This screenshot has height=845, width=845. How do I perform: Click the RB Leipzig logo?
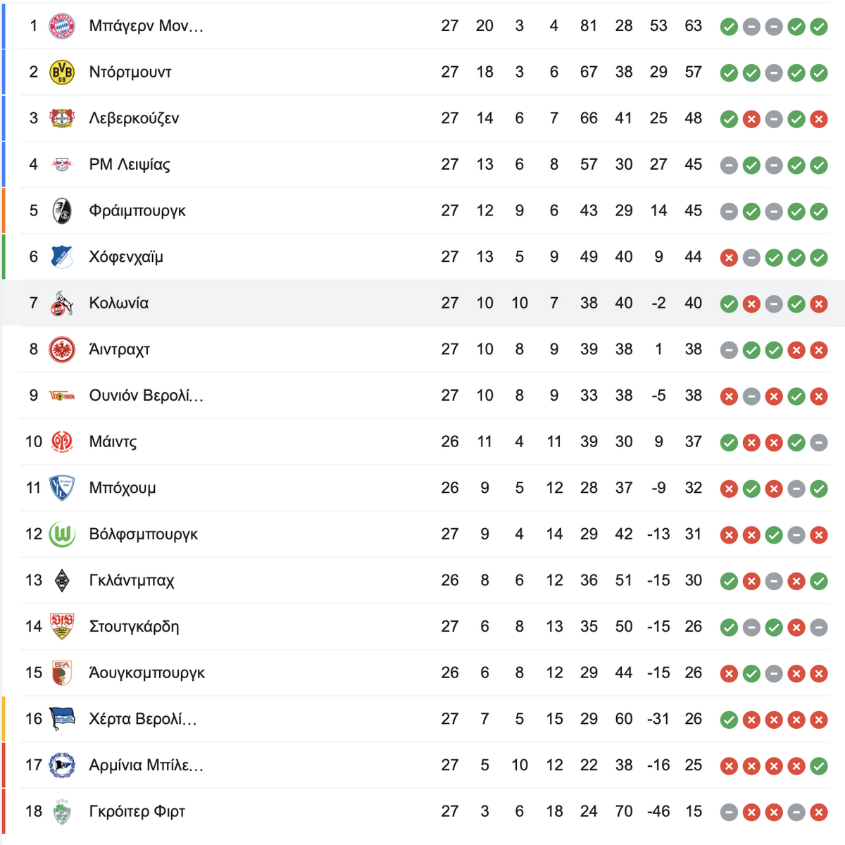[62, 165]
